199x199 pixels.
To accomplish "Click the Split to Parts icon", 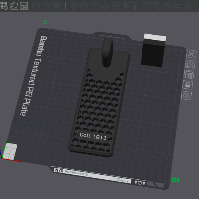I will pos(46,6).
